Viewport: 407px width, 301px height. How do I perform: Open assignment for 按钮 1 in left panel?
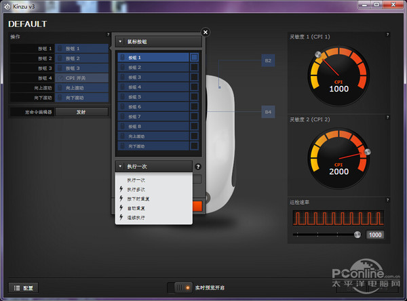[x=81, y=49]
